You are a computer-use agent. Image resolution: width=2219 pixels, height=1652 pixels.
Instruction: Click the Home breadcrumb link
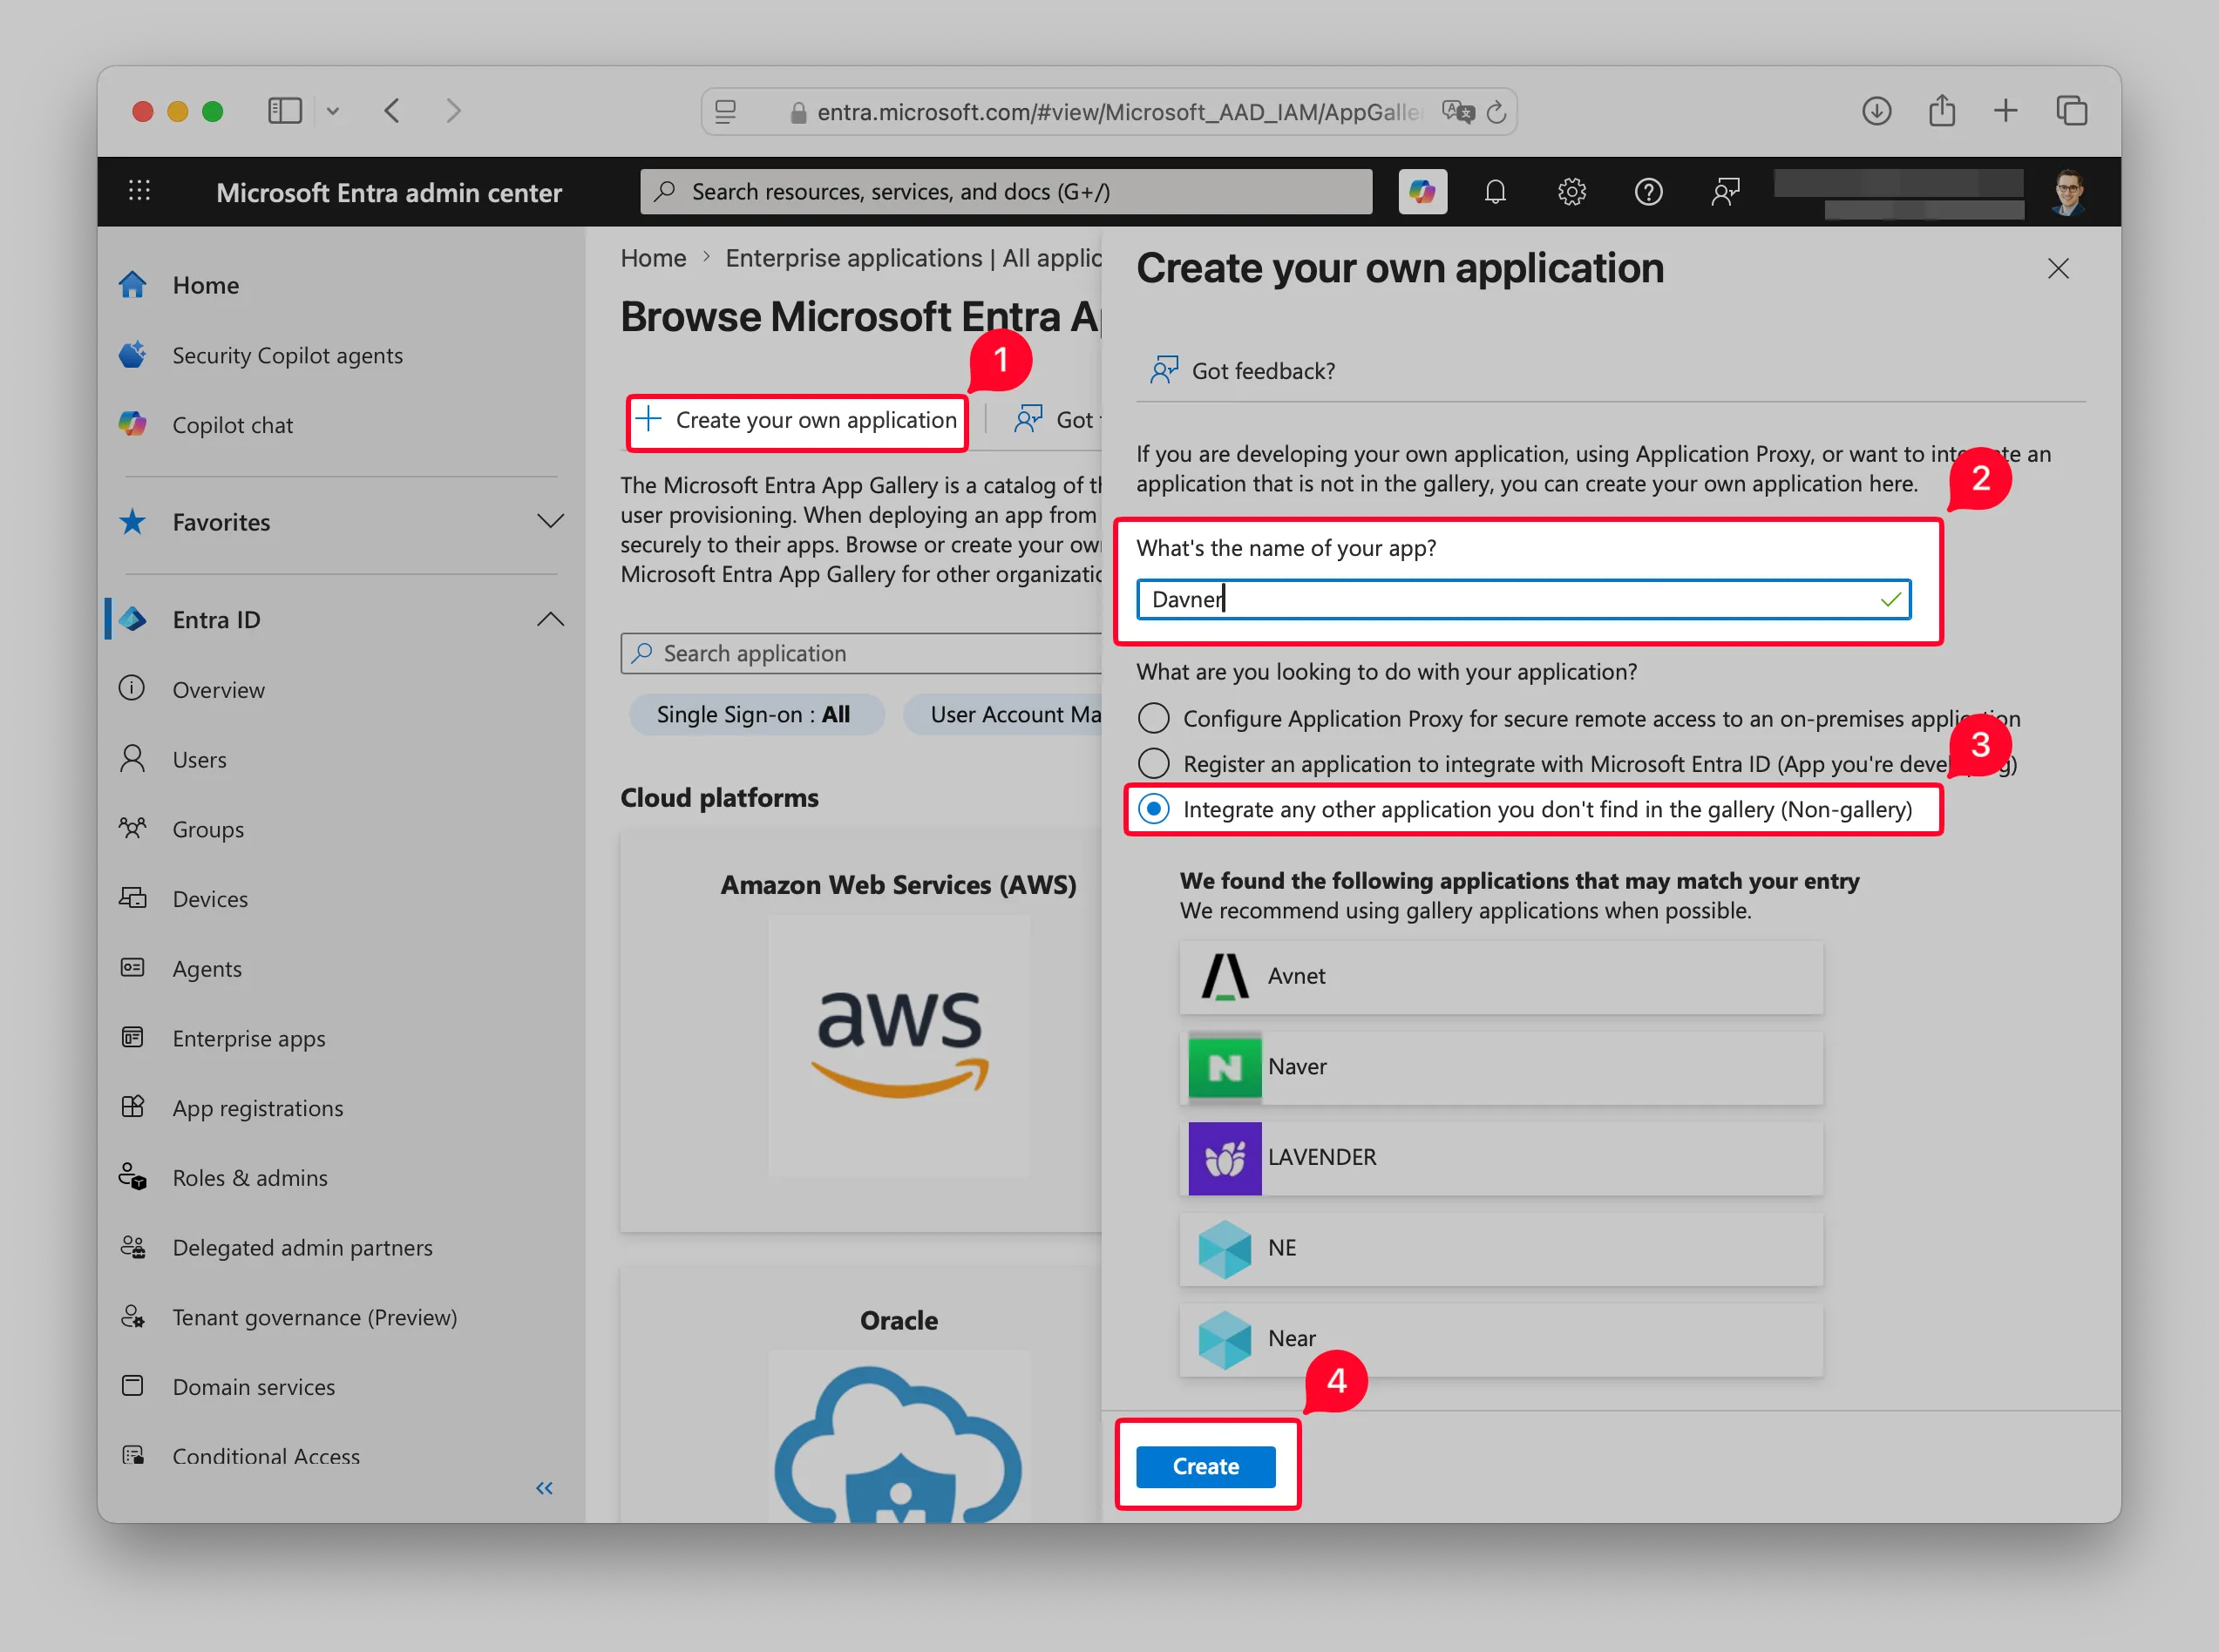click(x=653, y=258)
